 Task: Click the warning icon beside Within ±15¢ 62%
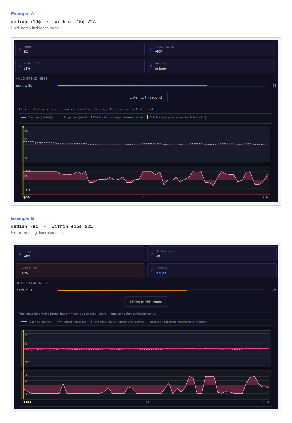click(19, 270)
